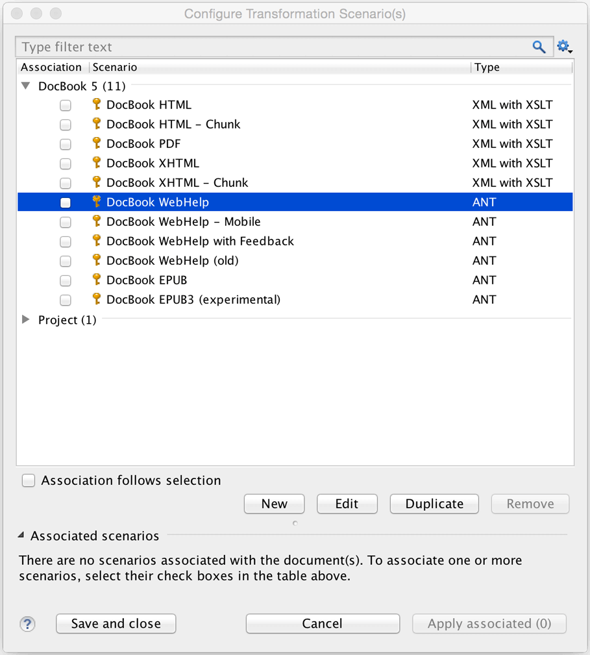Sort by the Scenario column header
590x655 pixels.
tap(279, 68)
